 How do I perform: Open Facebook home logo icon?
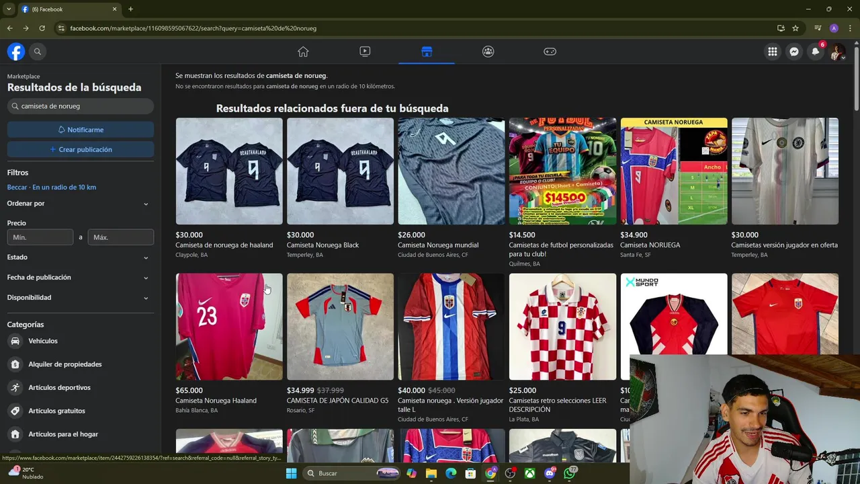tap(16, 51)
